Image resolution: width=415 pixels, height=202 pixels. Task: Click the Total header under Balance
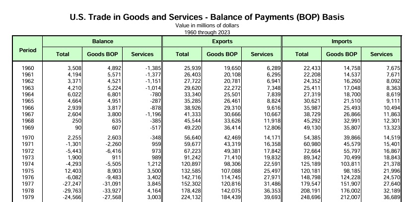[x=63, y=54]
